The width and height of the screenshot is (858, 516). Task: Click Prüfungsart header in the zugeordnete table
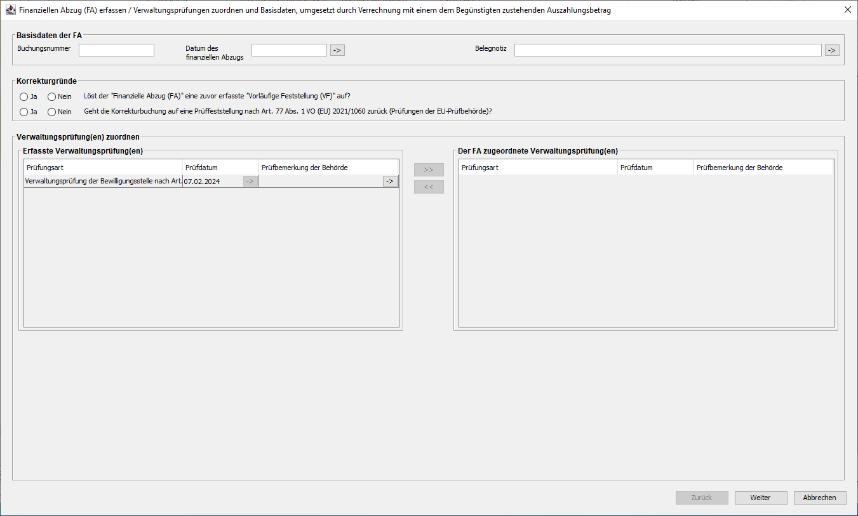pos(537,168)
